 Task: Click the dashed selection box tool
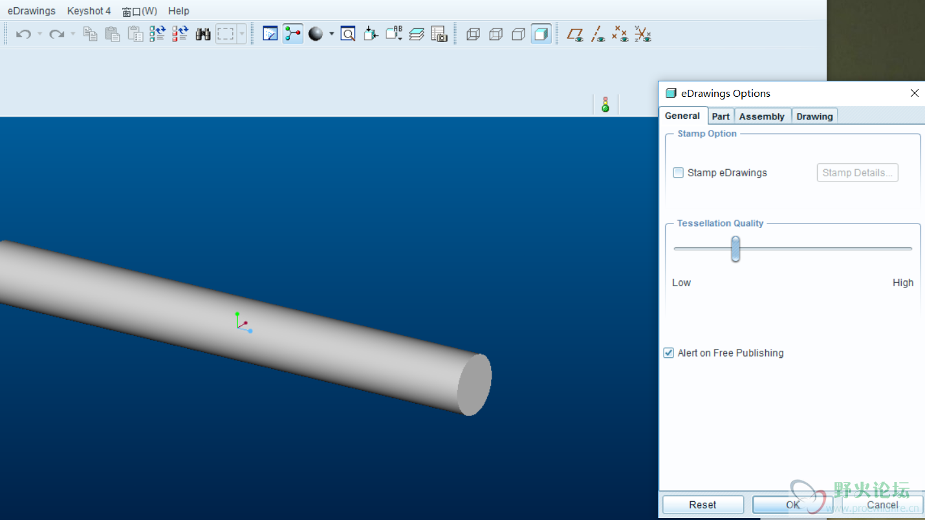(225, 34)
